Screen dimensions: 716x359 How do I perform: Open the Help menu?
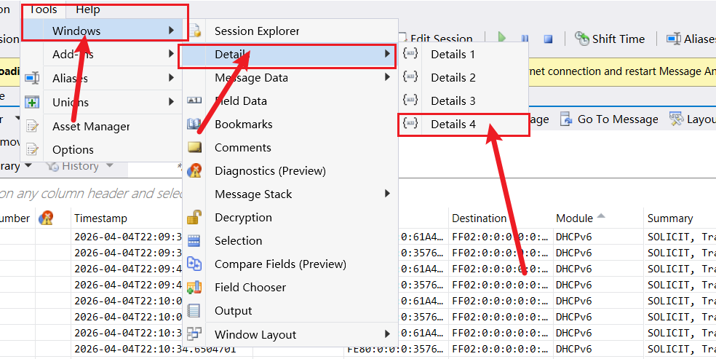(x=88, y=9)
